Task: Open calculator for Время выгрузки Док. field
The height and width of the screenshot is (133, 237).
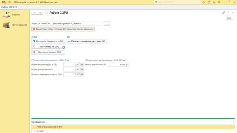Action: (82, 65)
